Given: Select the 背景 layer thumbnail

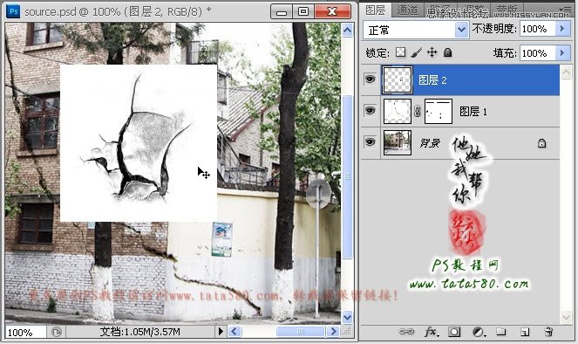Looking at the screenshot, I should 398,142.
